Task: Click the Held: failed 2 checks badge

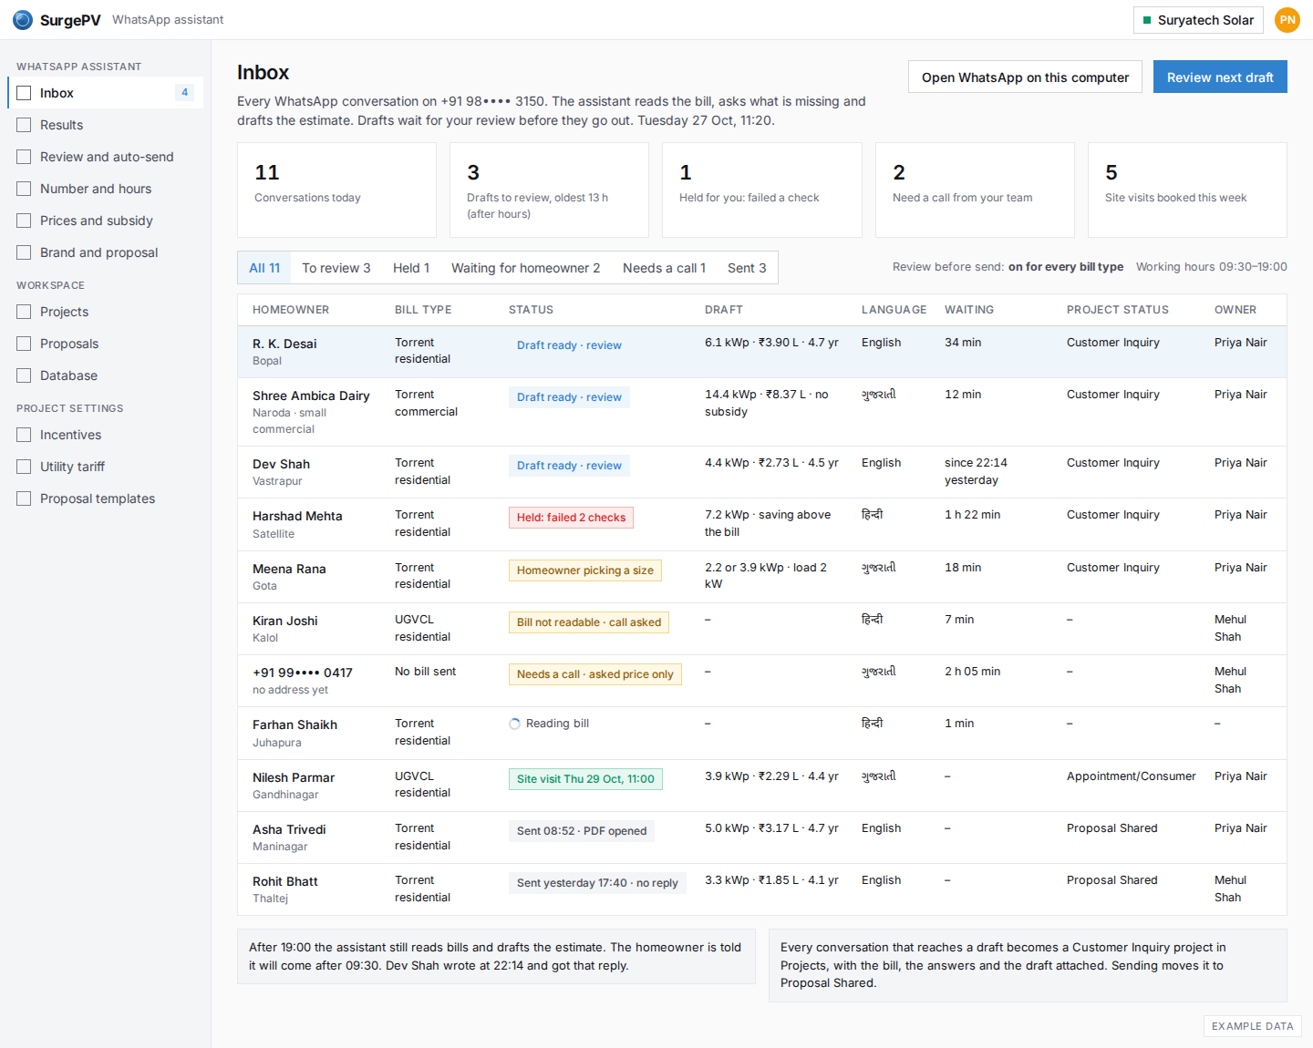Action: 571,518
